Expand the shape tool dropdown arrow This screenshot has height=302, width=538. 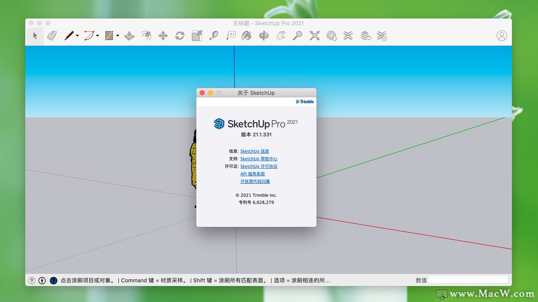[118, 36]
